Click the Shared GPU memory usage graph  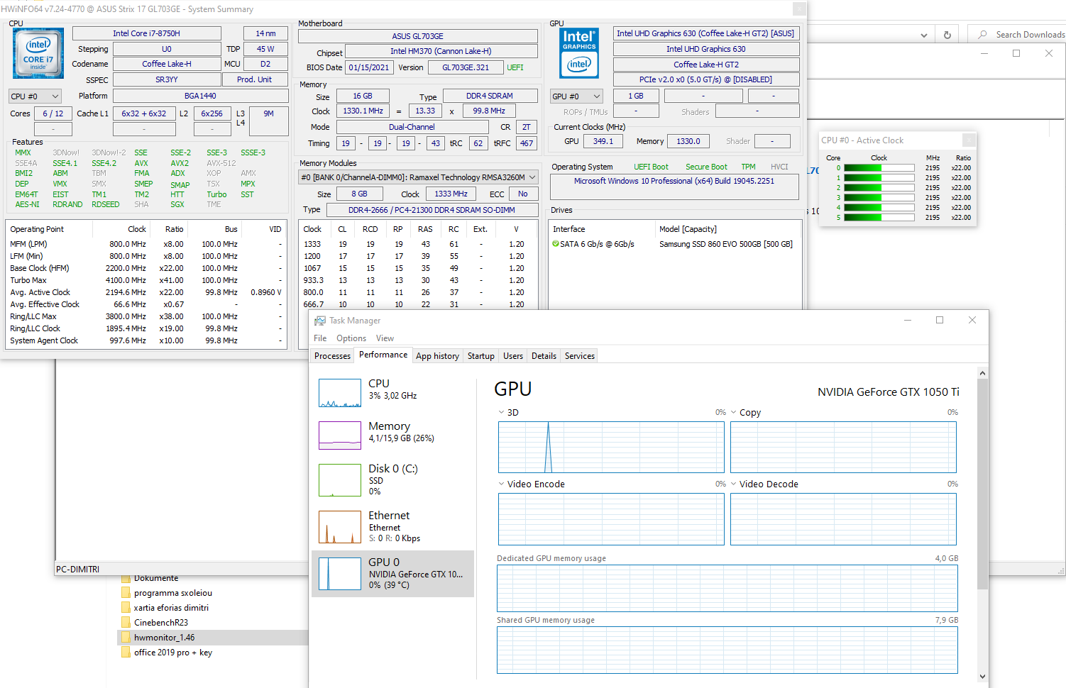pos(727,650)
